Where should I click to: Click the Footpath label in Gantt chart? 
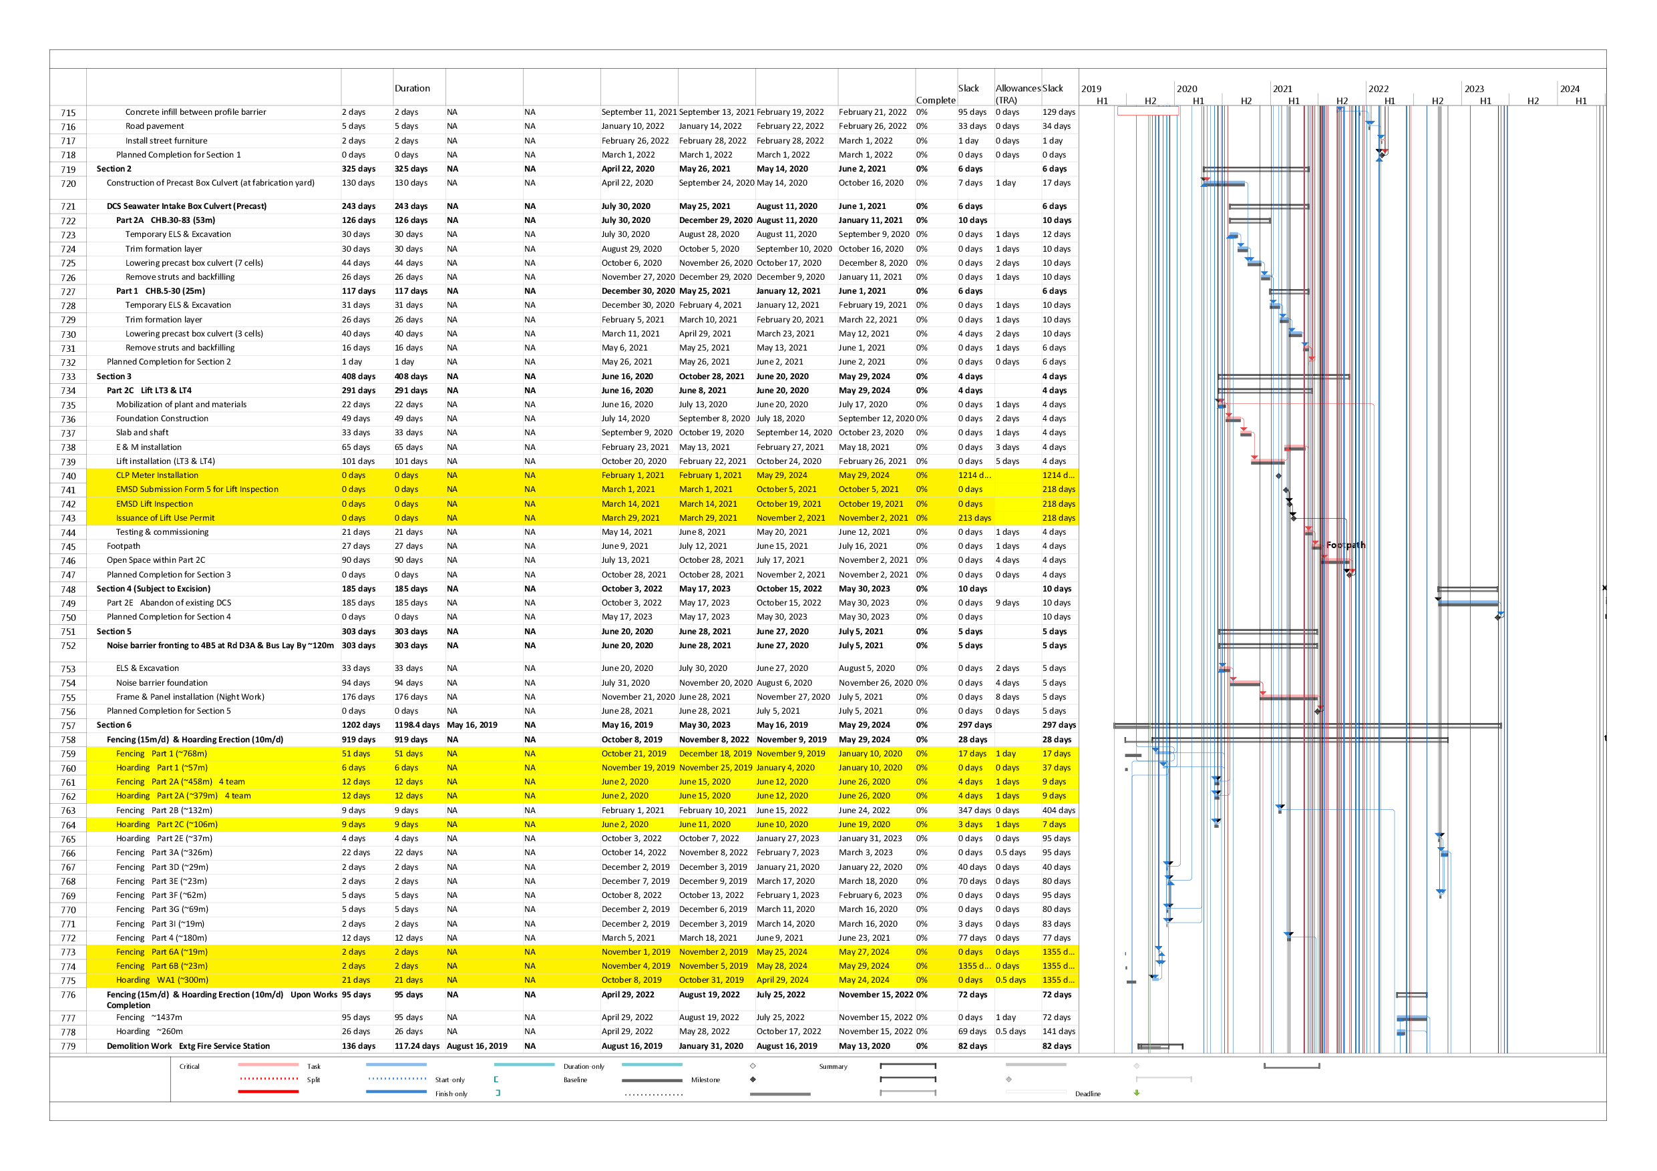click(1346, 545)
